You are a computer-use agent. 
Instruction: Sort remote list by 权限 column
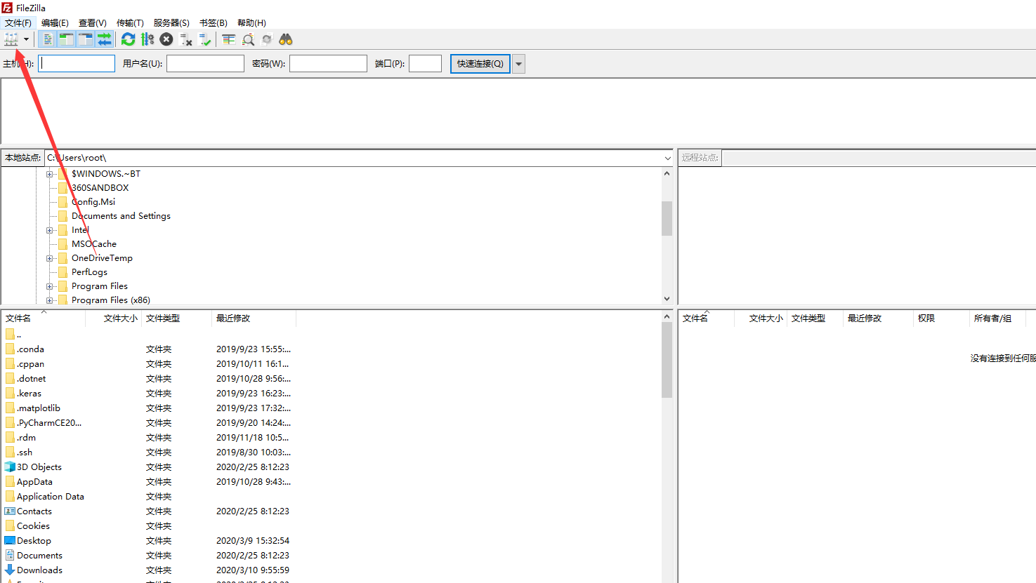pyautogui.click(x=941, y=319)
